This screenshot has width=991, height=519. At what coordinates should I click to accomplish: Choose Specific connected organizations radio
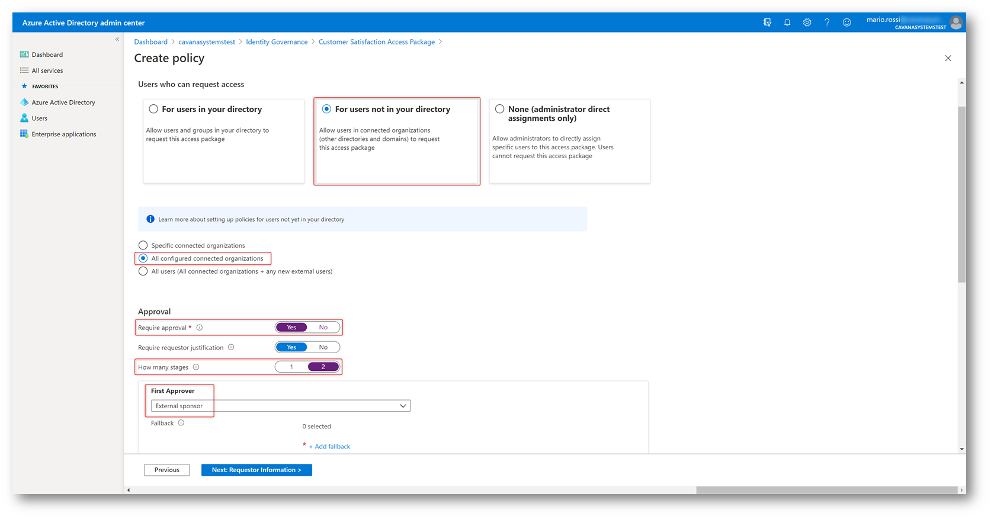143,245
